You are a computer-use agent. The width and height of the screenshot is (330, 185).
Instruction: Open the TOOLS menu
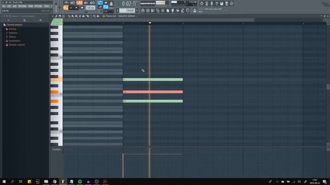(x=46, y=6)
